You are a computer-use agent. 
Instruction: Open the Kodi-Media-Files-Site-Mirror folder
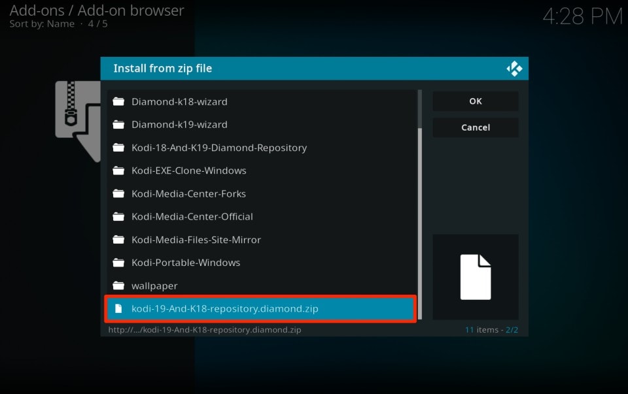click(x=262, y=240)
